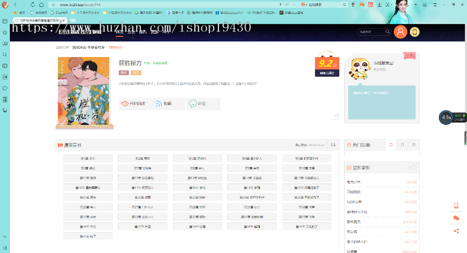Toggle chapter sort order icon
This screenshot has width=467, height=253.
pos(333,145)
